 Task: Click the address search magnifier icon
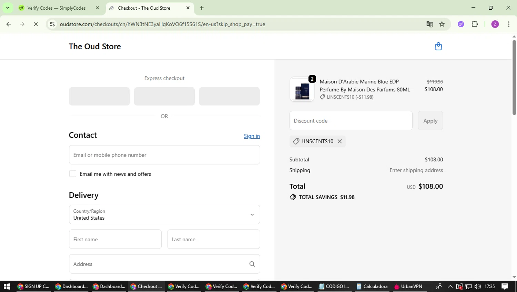252,264
